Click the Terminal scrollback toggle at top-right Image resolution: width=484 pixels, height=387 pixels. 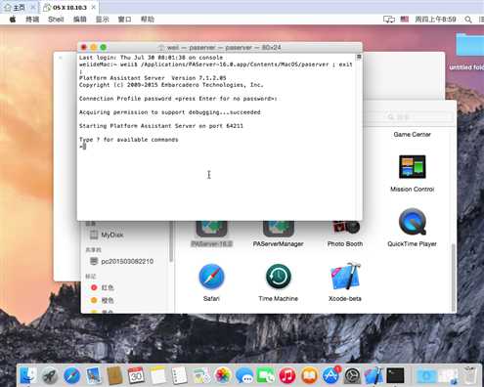(359, 57)
